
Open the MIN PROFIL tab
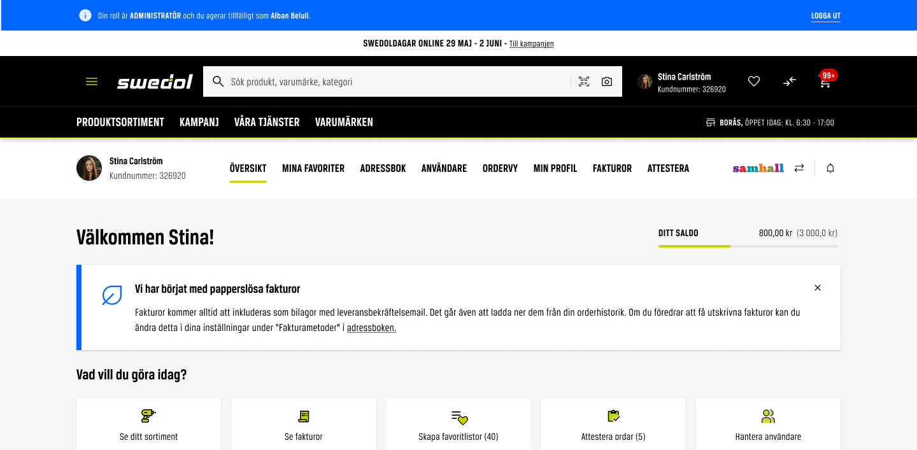tap(555, 169)
